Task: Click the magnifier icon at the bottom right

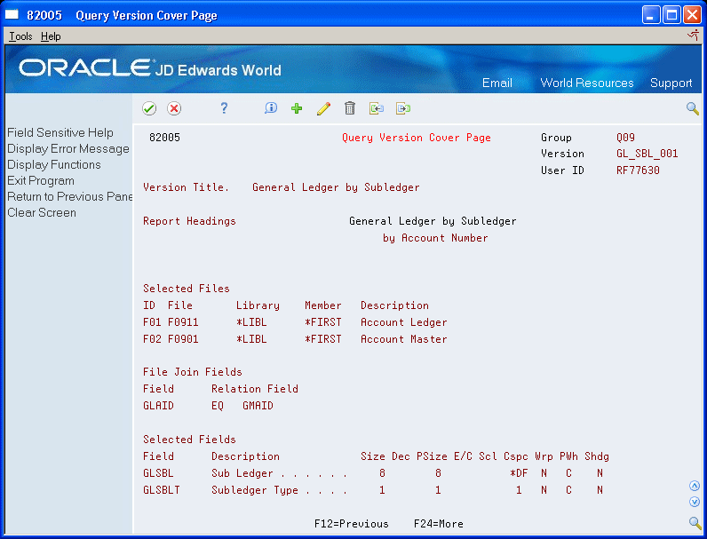Action: coord(695,523)
